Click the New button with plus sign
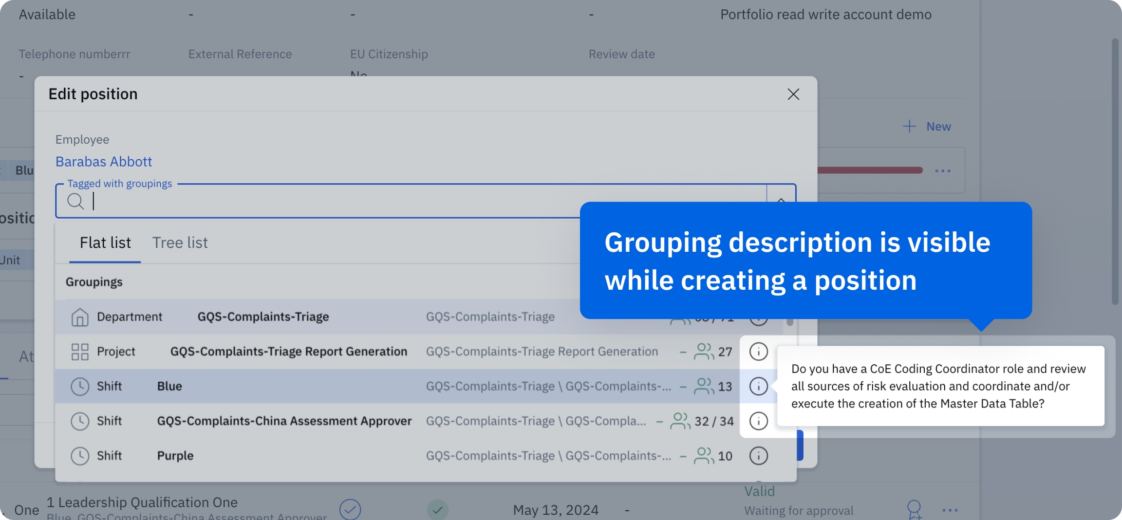1122x520 pixels. click(927, 127)
